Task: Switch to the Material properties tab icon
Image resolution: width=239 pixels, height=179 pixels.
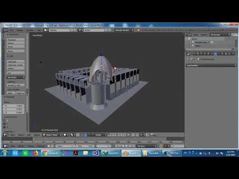Action: tap(223, 54)
